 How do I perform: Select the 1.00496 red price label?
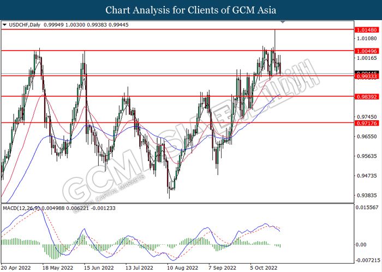click(367, 51)
